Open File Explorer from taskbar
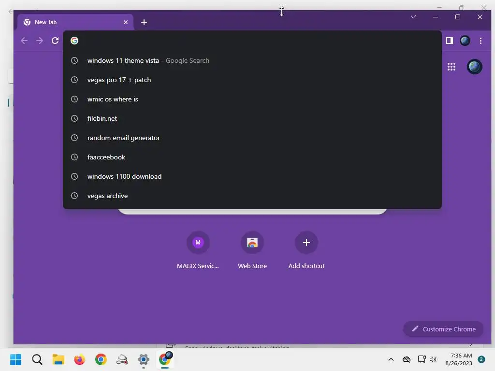This screenshot has width=495, height=371. point(58,359)
